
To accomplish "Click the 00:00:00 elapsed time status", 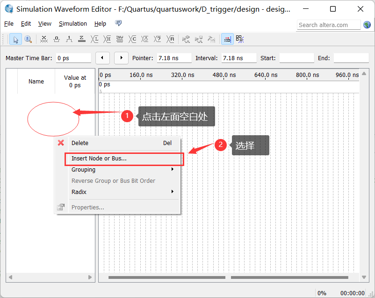I will pyautogui.click(x=352, y=293).
